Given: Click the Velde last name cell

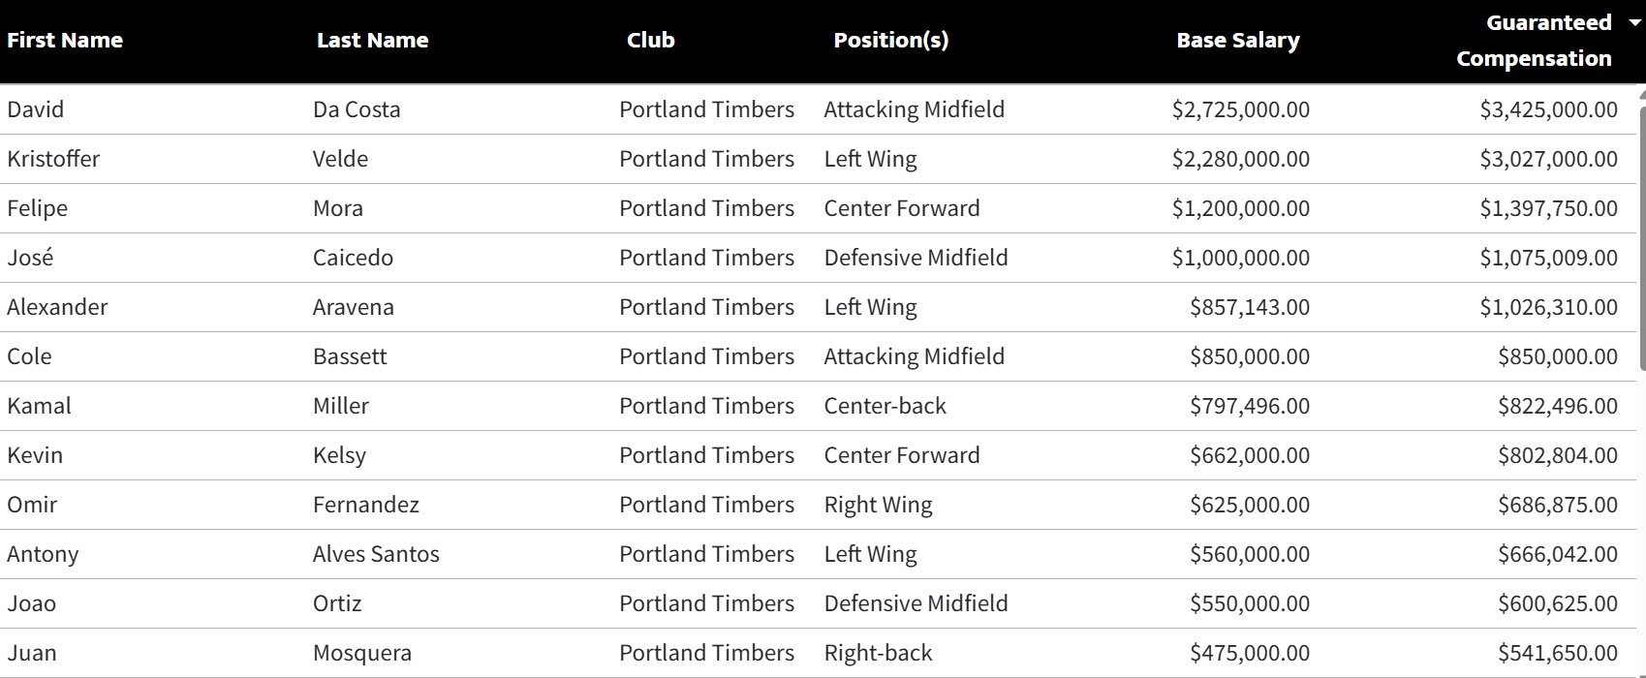Looking at the screenshot, I should pos(340,159).
